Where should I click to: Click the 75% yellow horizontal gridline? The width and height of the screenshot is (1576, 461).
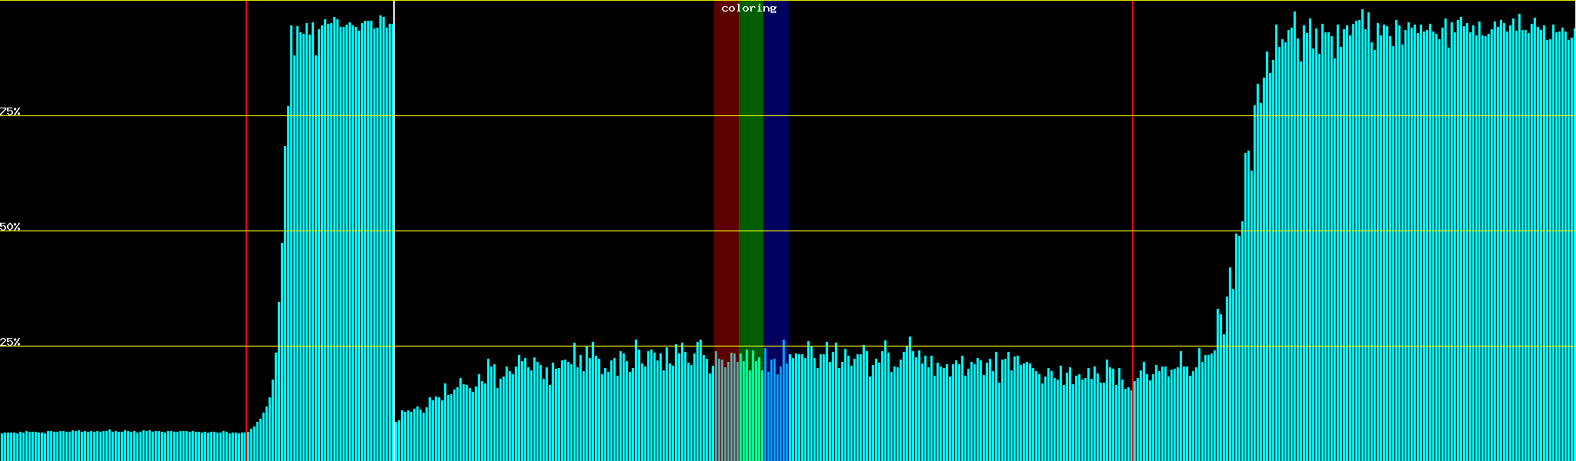[x=539, y=116]
